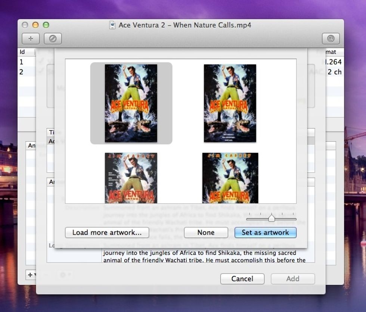Select track row with Id 1

27,62
